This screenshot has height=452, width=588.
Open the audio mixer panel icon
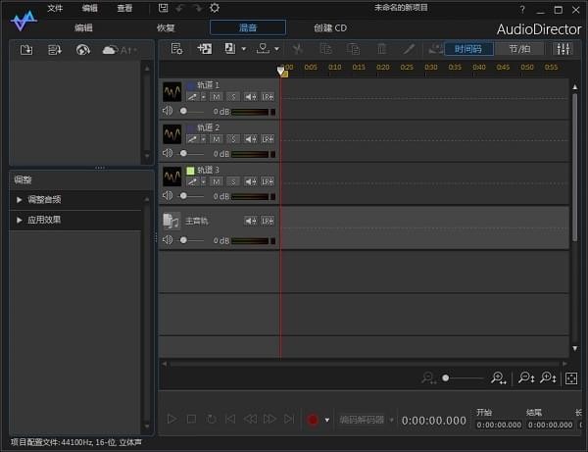pos(563,48)
